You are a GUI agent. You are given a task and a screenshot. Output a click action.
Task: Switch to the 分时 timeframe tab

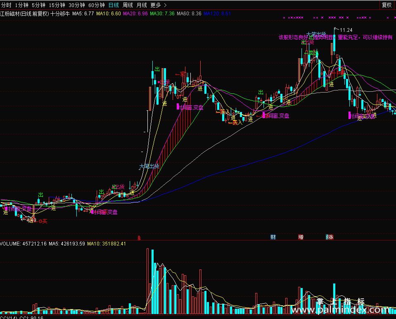6,5
